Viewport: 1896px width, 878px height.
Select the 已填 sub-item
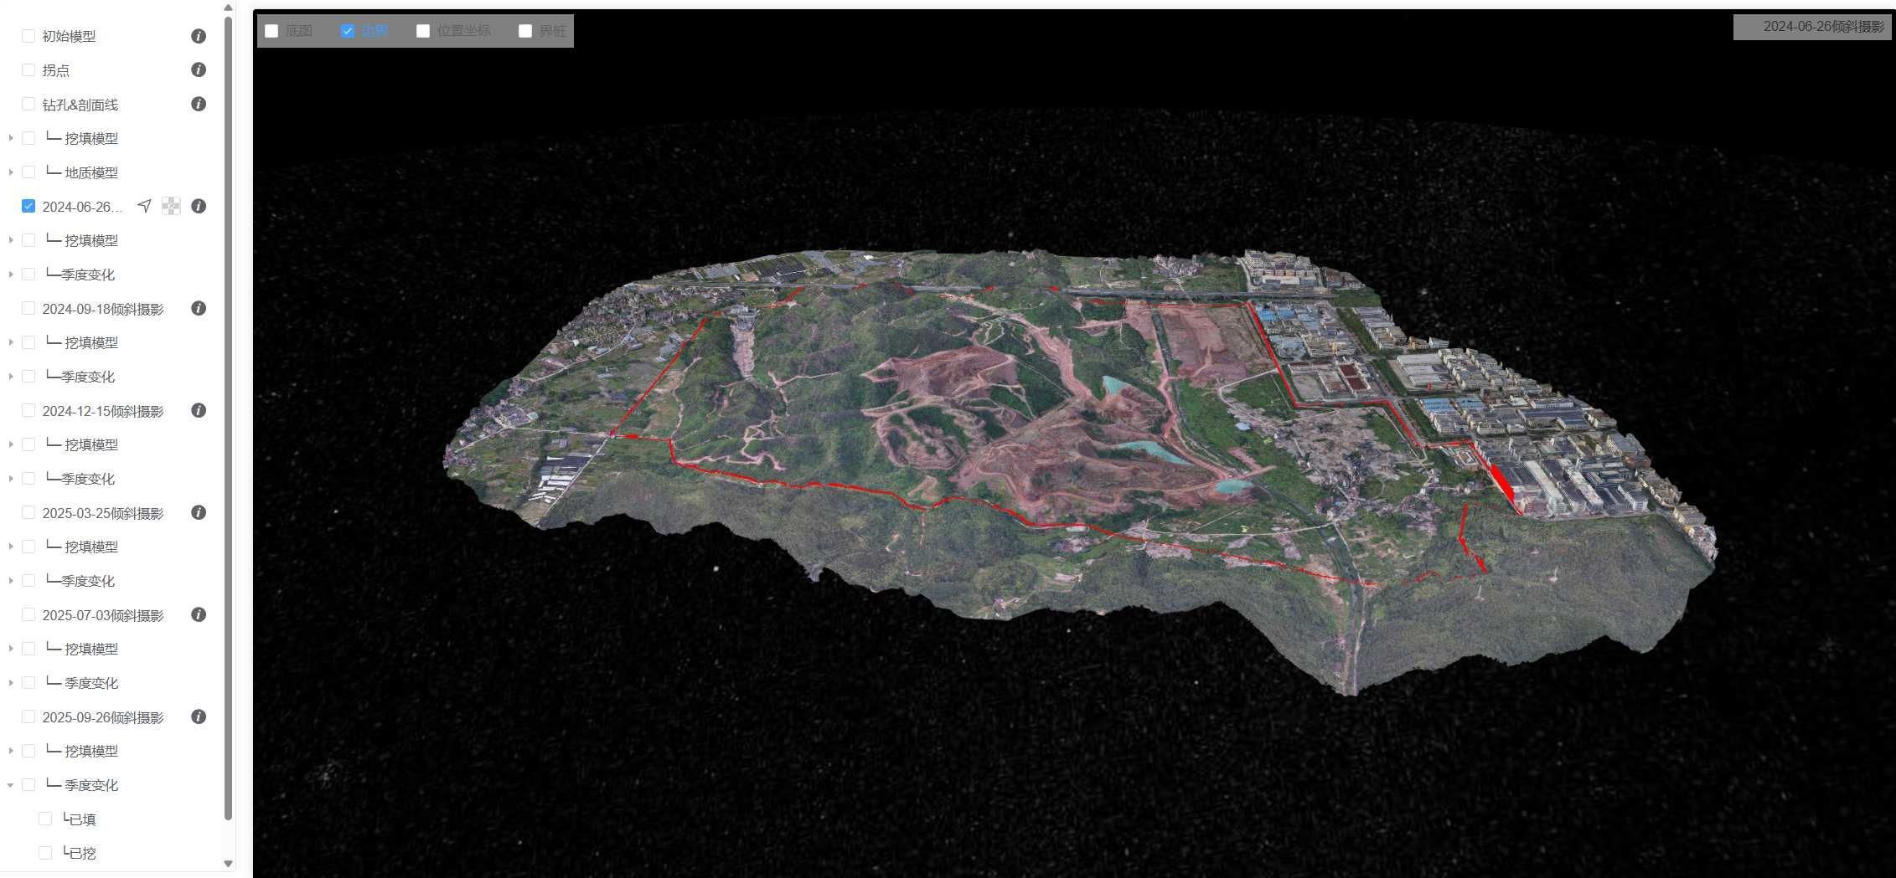point(81,819)
